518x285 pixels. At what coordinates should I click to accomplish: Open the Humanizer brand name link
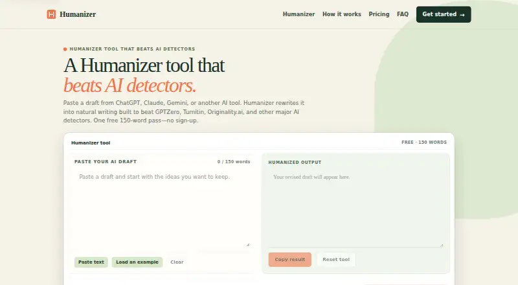78,14
